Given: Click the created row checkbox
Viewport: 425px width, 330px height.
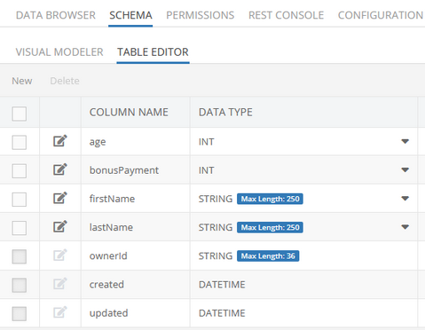Looking at the screenshot, I should (x=20, y=285).
